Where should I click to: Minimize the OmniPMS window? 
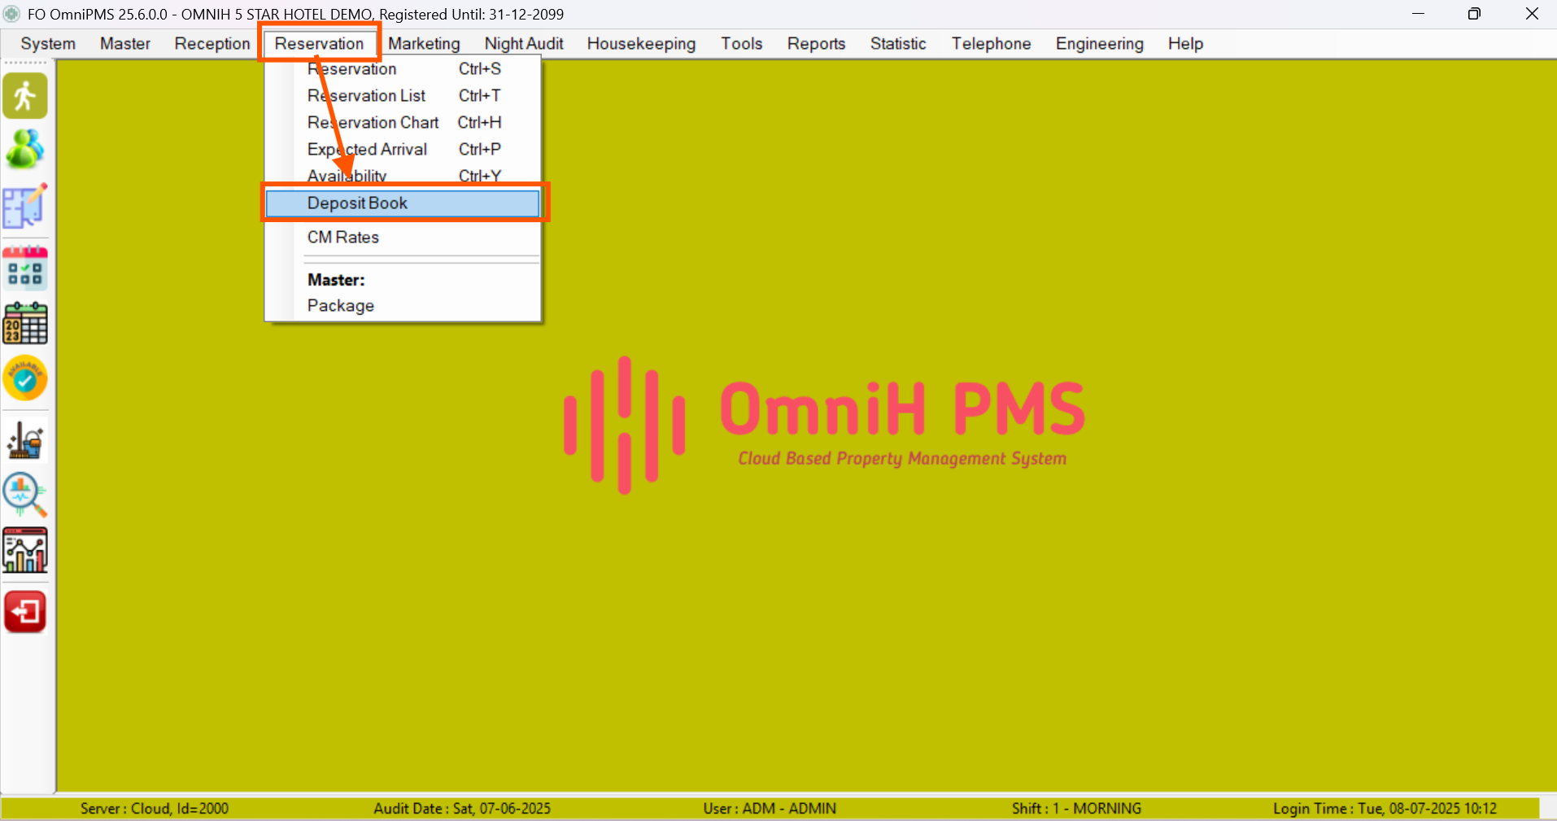(x=1418, y=14)
